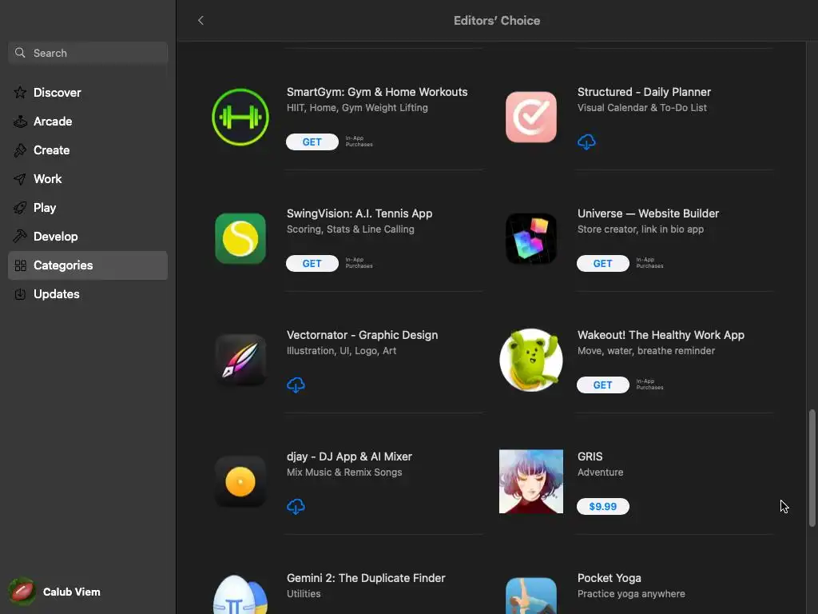Open the Pocket Yoga title

(x=610, y=578)
